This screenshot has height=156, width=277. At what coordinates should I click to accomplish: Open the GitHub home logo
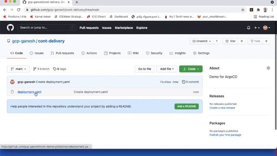click(x=10, y=28)
